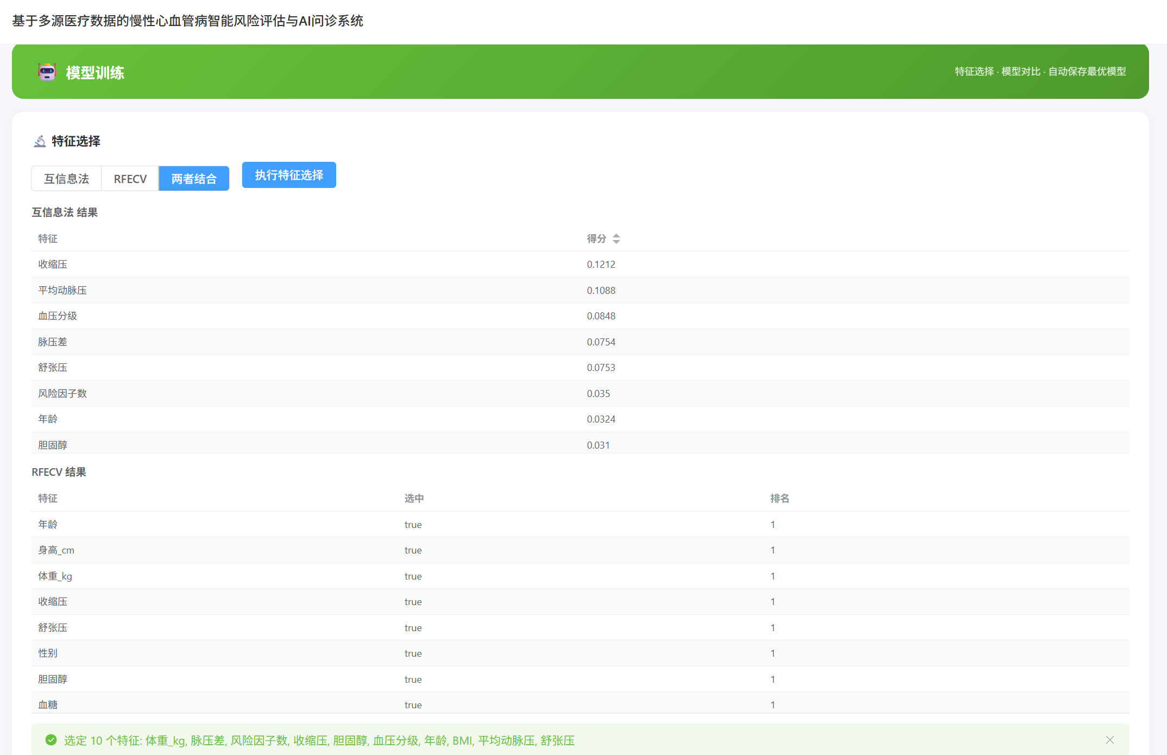This screenshot has width=1167, height=755.
Task: Click the green check icon in alert
Action: click(51, 740)
